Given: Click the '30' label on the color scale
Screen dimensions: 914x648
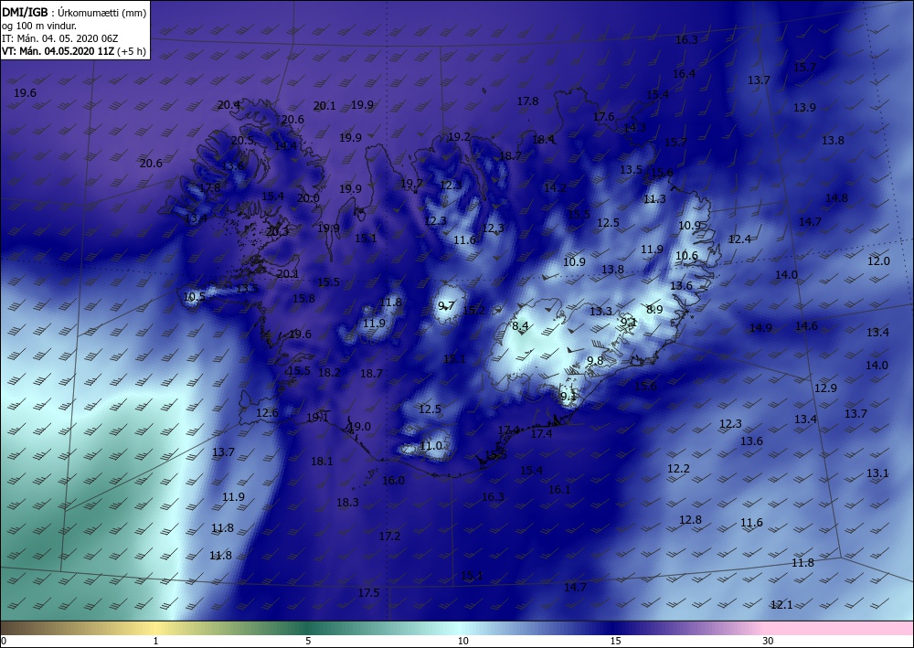Looking at the screenshot, I should point(768,642).
